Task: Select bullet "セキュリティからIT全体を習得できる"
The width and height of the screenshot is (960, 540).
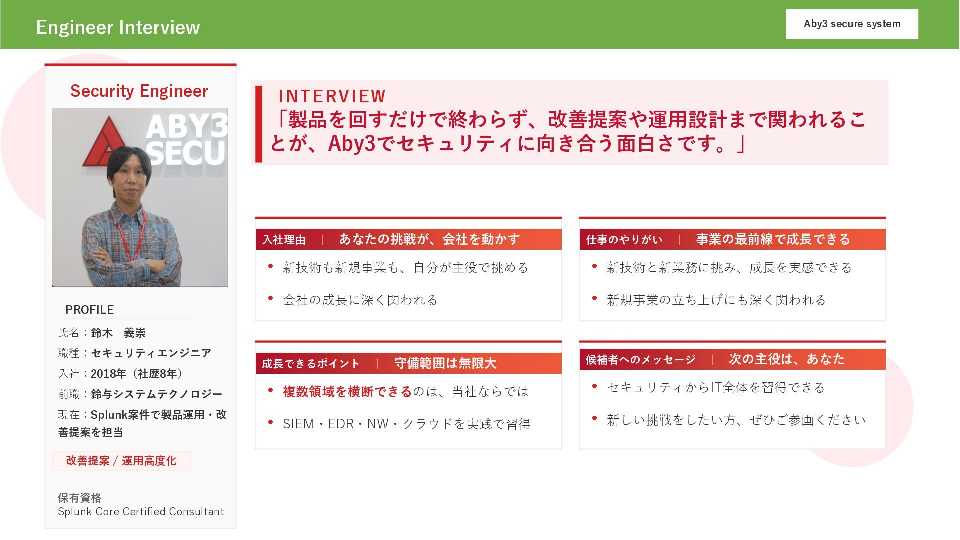Action: click(716, 388)
